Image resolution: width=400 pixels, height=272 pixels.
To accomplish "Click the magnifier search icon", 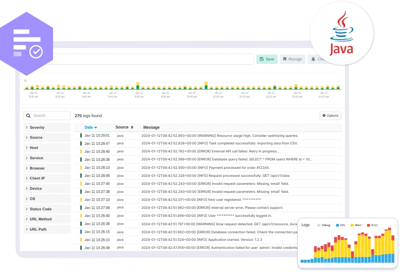I will point(28,116).
